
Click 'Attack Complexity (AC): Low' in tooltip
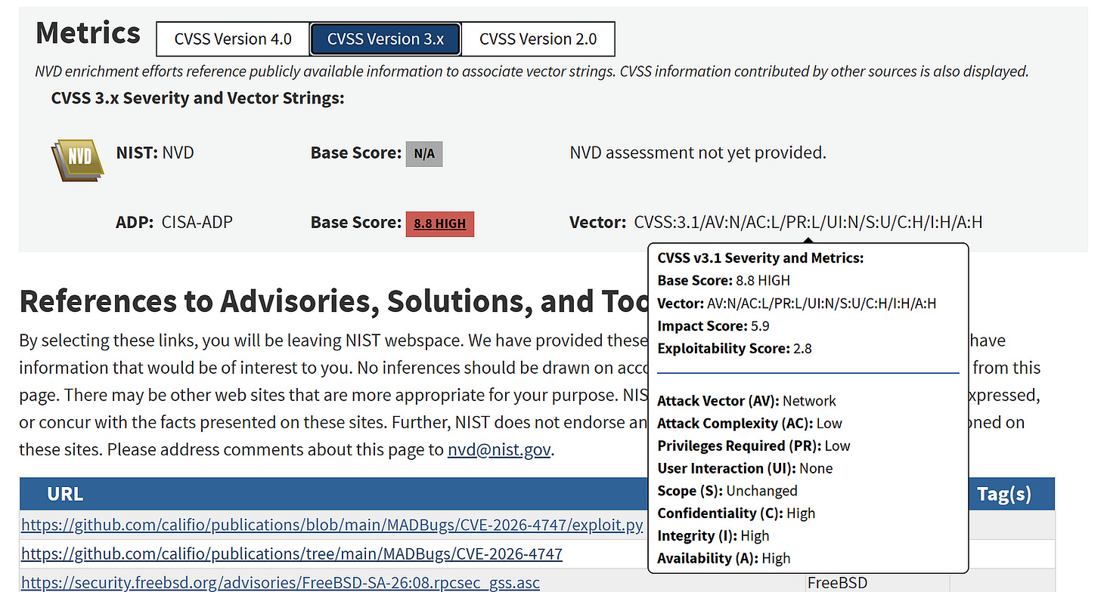(x=750, y=424)
